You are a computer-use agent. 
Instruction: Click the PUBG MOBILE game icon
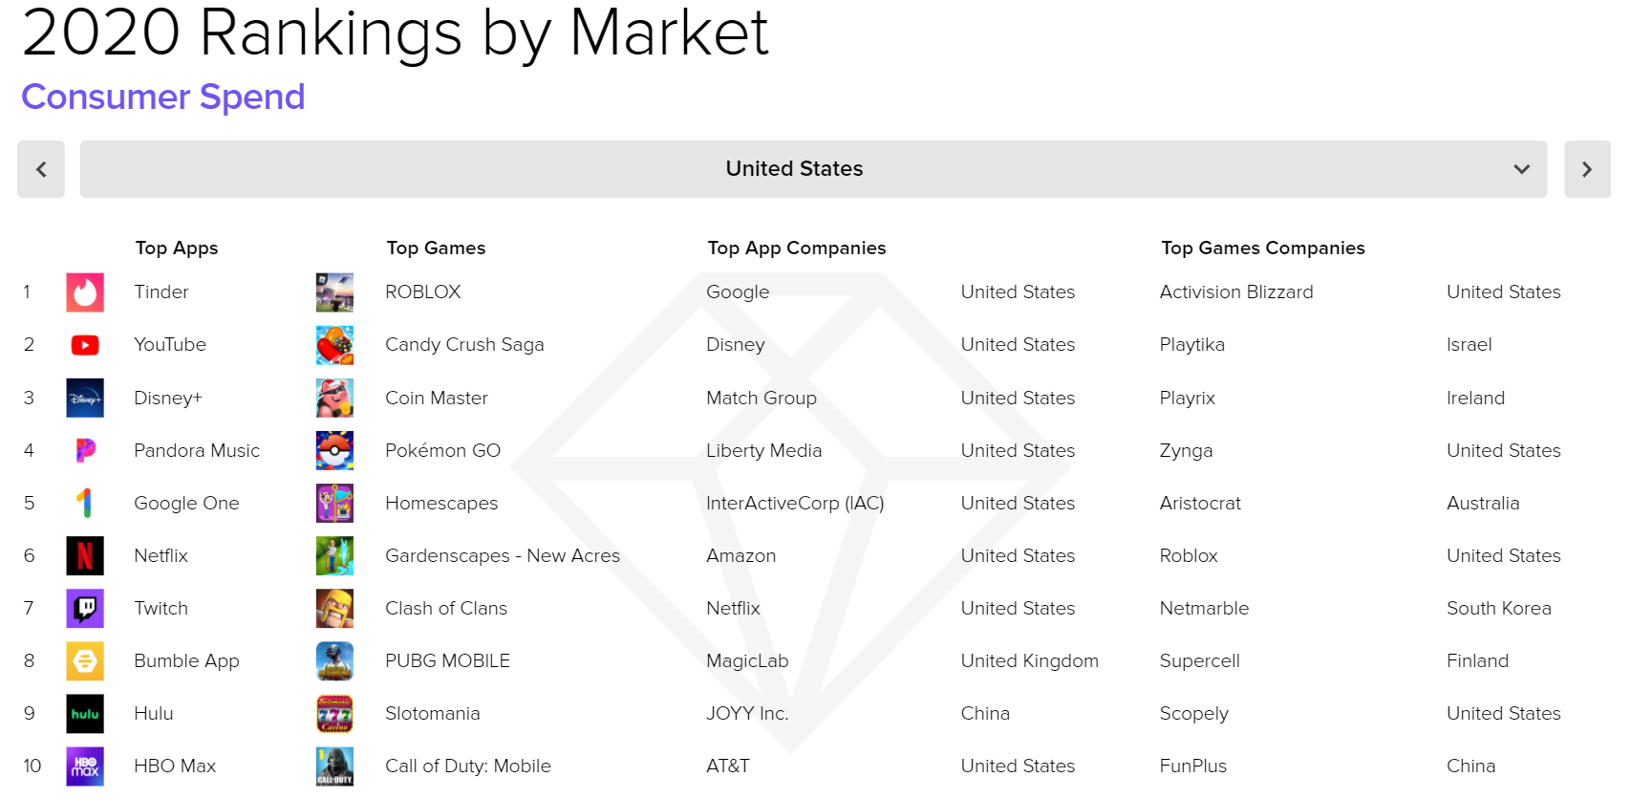click(334, 661)
